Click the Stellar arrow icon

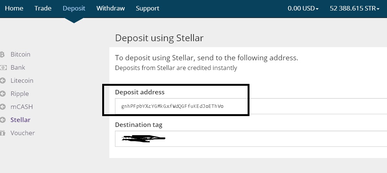click(3, 120)
